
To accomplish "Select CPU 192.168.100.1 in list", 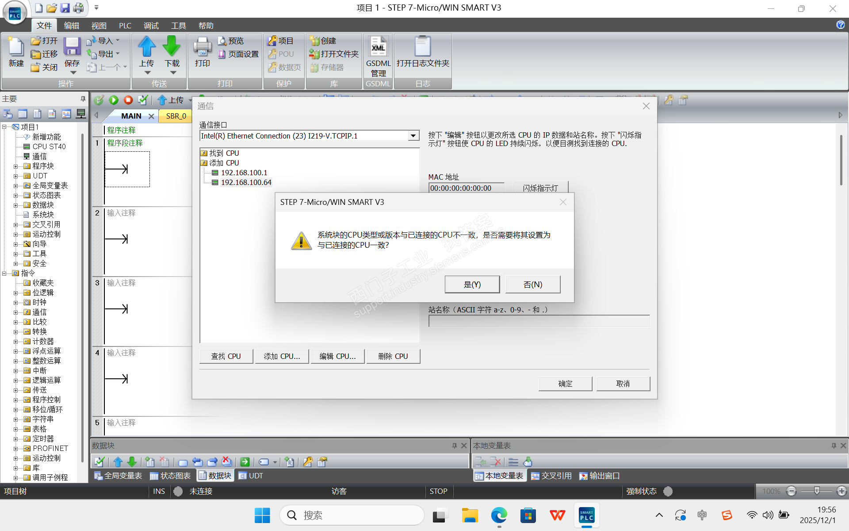I will (244, 173).
